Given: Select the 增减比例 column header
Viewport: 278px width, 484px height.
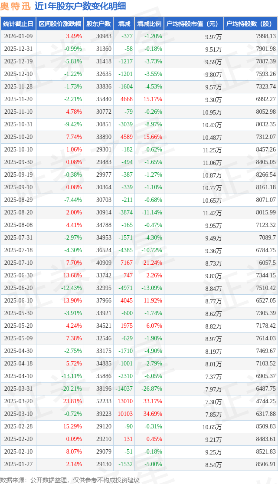Looking at the screenshot, I should click(149, 24).
